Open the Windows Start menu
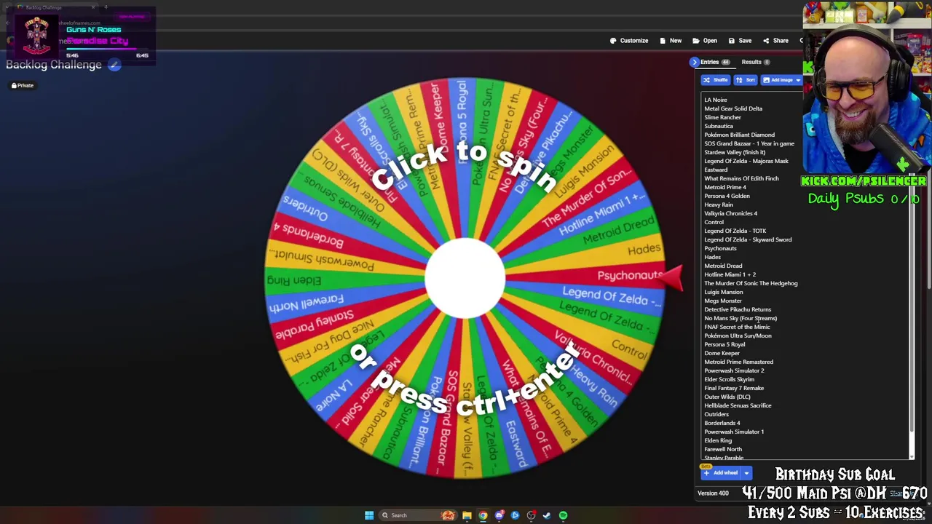The image size is (932, 524). (x=369, y=515)
